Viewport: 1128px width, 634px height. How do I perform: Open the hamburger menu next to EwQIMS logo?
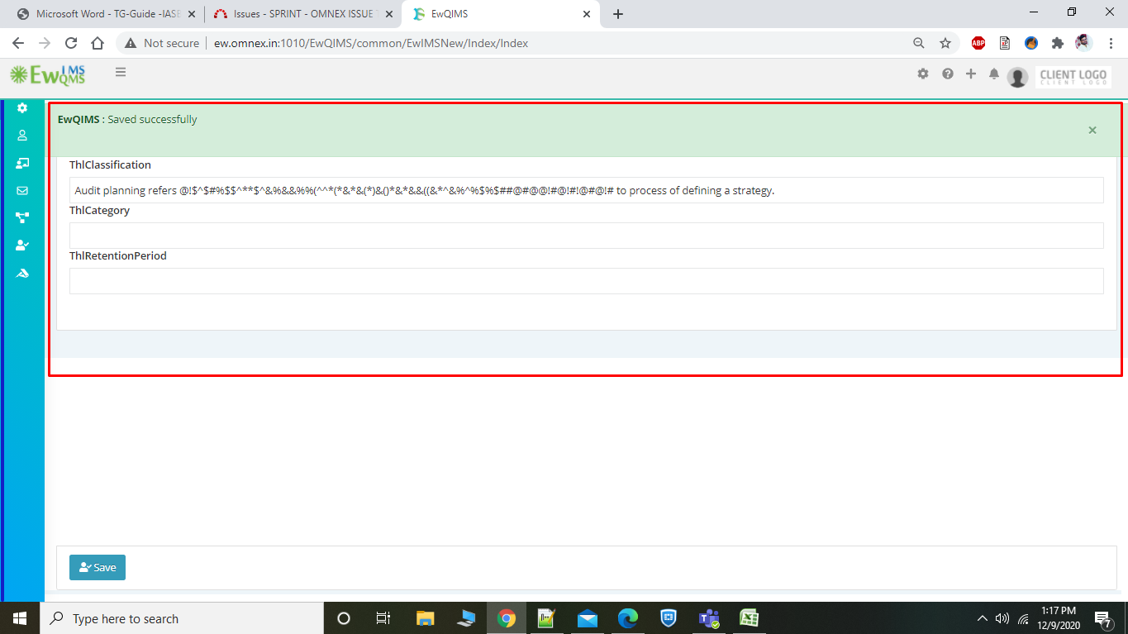point(121,73)
